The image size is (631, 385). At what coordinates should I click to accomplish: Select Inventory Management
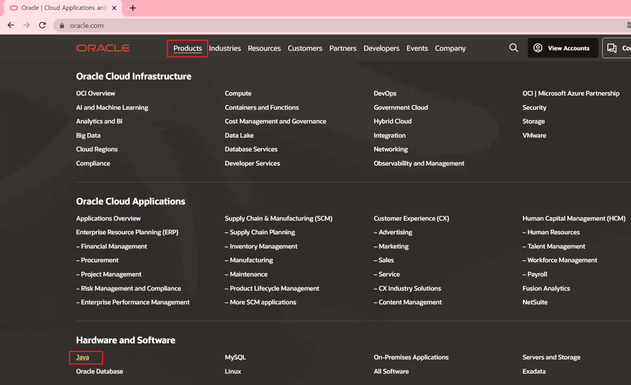click(261, 246)
